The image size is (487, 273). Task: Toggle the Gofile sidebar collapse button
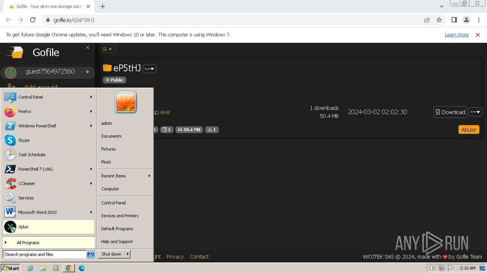(x=108, y=49)
